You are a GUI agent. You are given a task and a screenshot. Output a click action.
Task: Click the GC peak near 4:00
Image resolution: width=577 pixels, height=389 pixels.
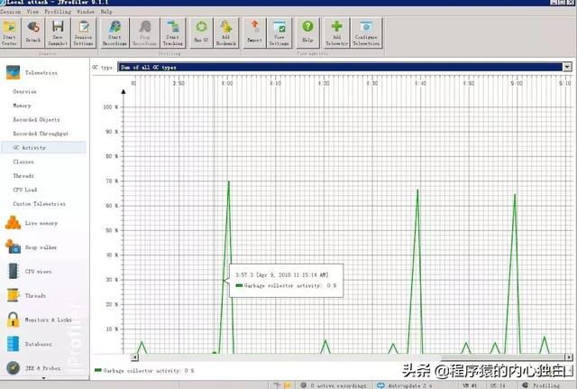click(228, 182)
